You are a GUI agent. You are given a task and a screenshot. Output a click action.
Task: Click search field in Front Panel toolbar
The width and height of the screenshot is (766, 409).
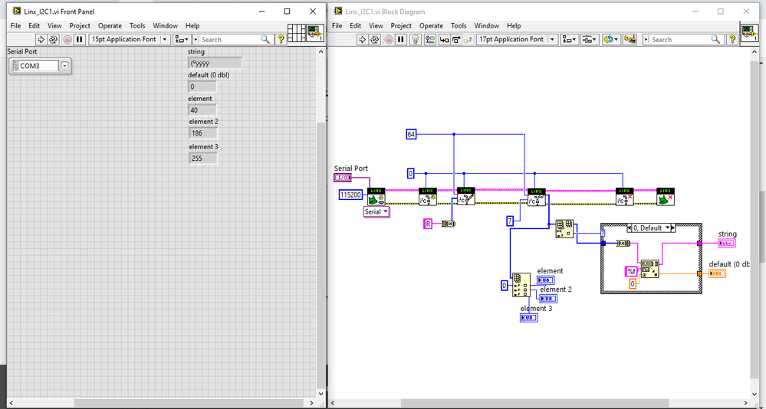click(232, 40)
